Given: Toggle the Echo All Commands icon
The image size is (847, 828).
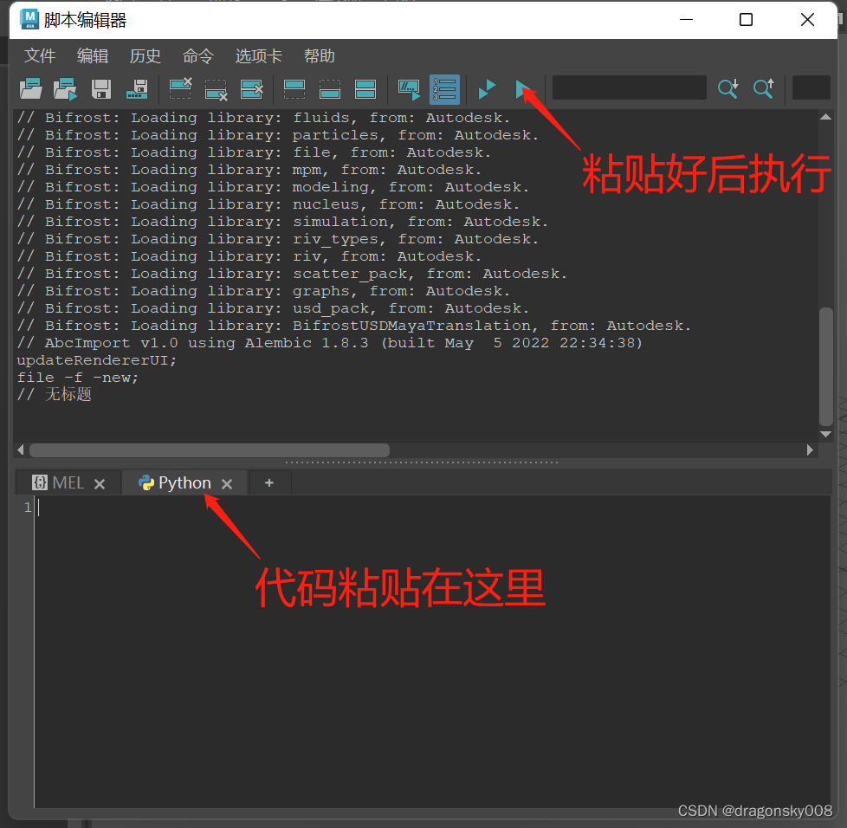Looking at the screenshot, I should [x=407, y=89].
